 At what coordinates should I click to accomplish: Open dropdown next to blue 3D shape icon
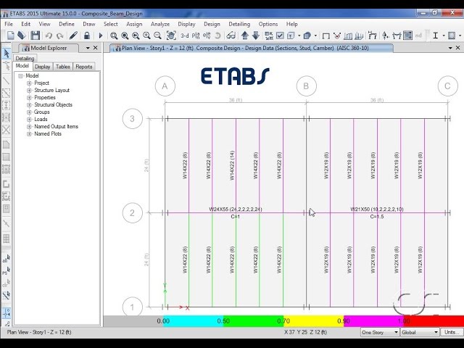pyautogui.click(x=315, y=36)
